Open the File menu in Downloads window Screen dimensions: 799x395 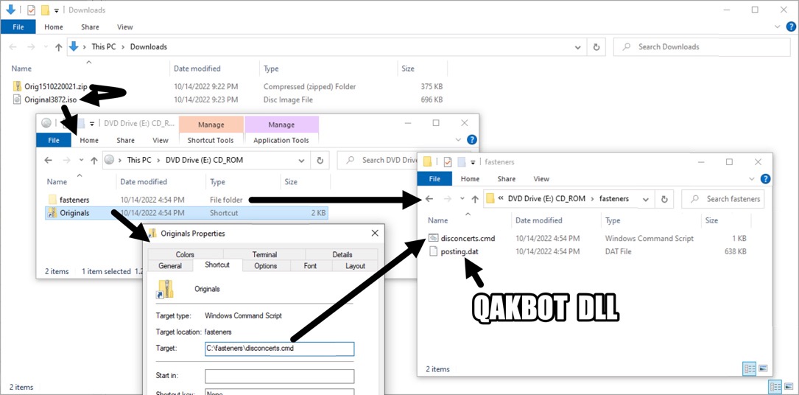18,27
